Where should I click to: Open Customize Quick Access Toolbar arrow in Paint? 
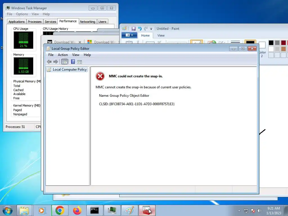(151, 29)
